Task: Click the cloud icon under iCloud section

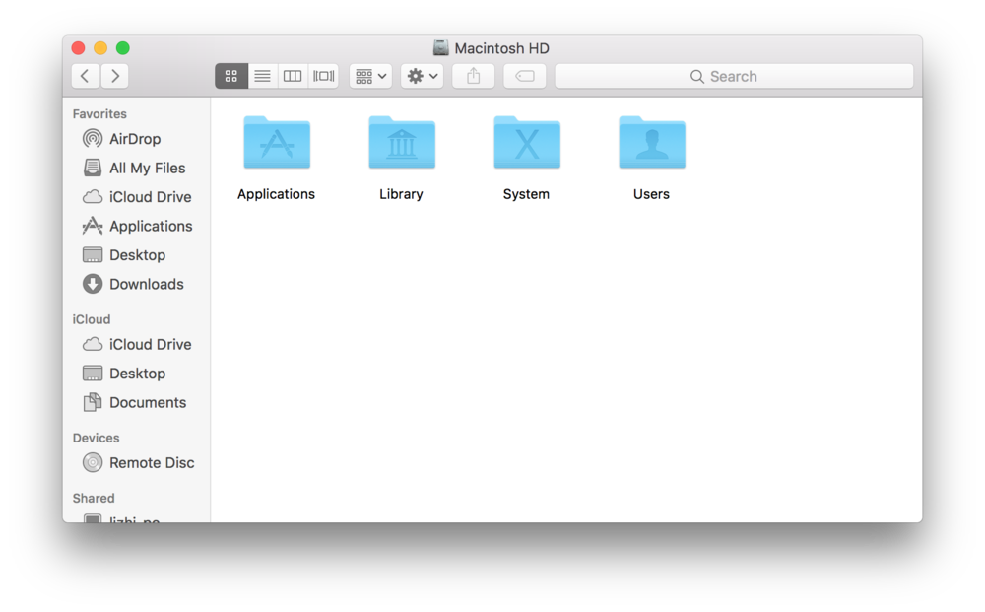Action: click(93, 344)
